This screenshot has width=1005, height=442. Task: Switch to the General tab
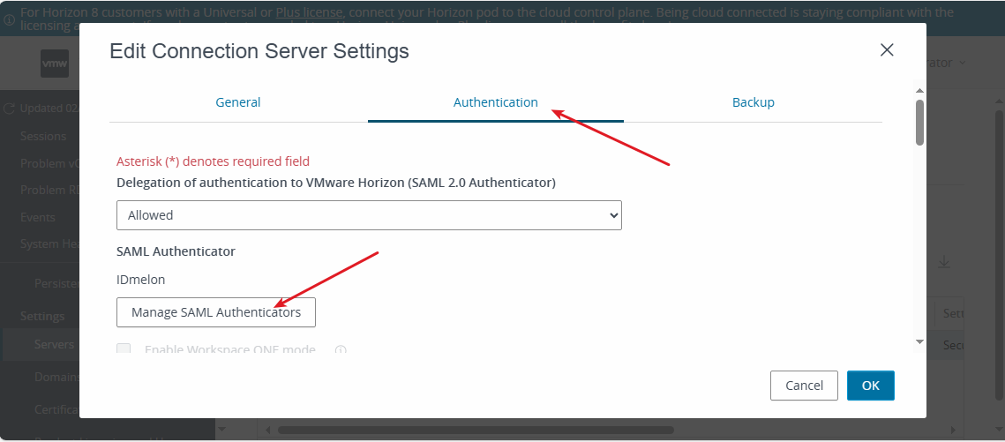[237, 102]
